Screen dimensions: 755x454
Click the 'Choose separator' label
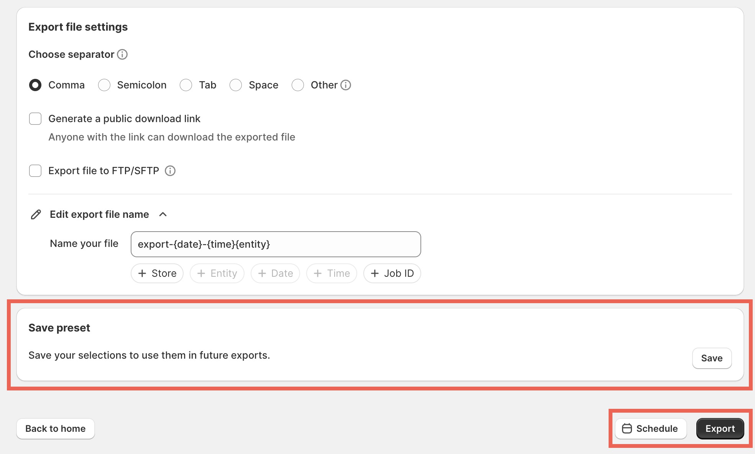(x=71, y=54)
